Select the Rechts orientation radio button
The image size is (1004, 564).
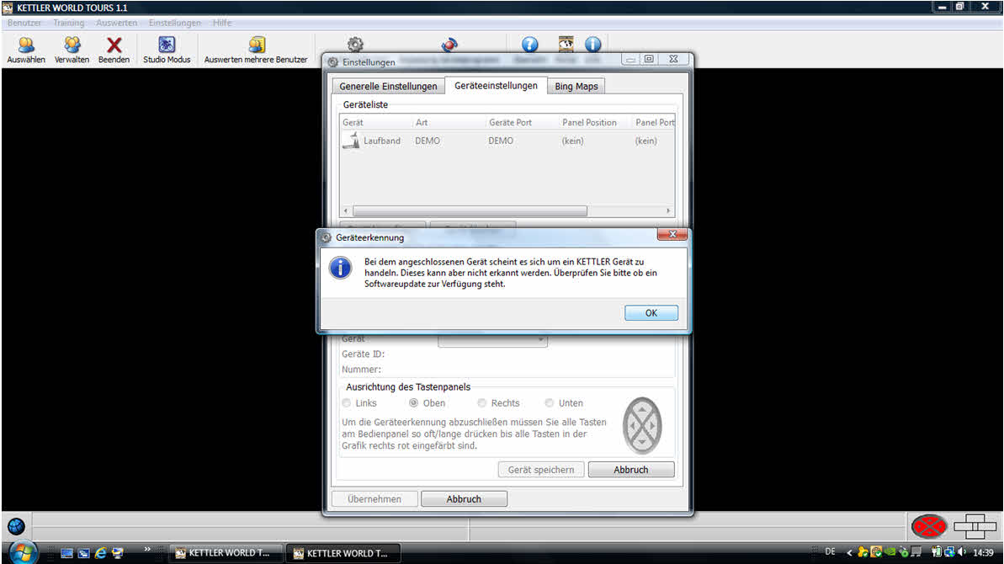pyautogui.click(x=481, y=402)
